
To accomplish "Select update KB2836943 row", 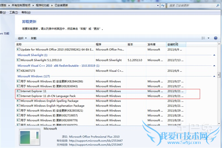I will pyautogui.click(x=100, y=86).
